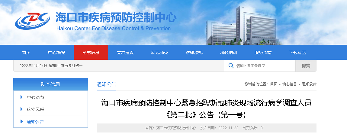Open the 中心概况 navigation item
This screenshot has height=134, width=347.
pyautogui.click(x=56, y=53)
